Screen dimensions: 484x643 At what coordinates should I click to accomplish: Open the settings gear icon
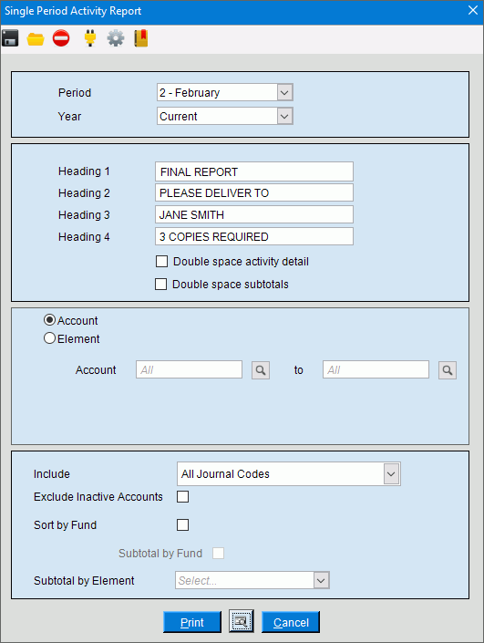[x=116, y=38]
